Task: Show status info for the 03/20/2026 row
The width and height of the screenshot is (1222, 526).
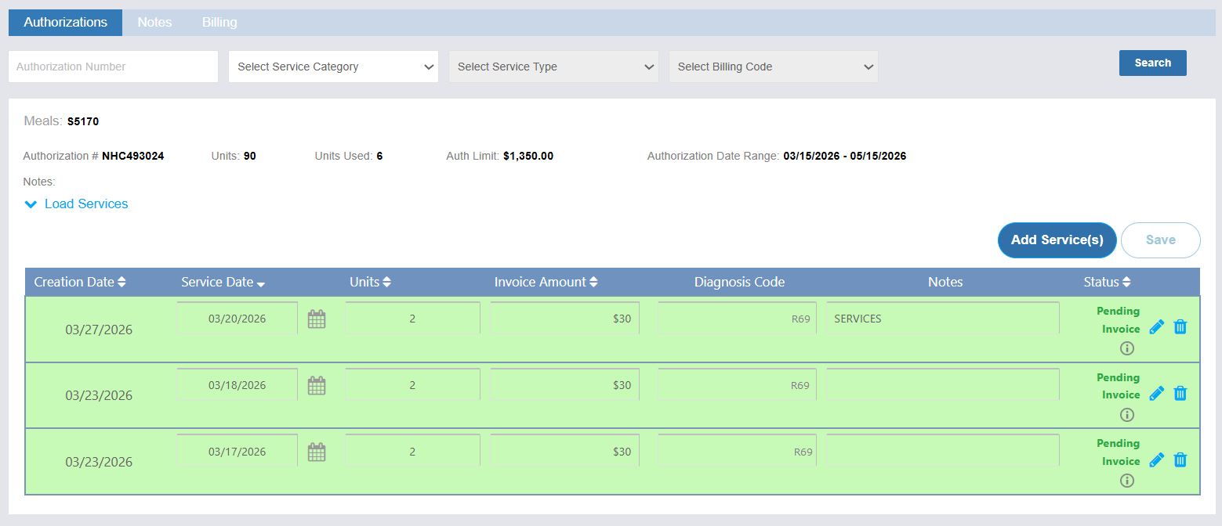Action: 1127,348
